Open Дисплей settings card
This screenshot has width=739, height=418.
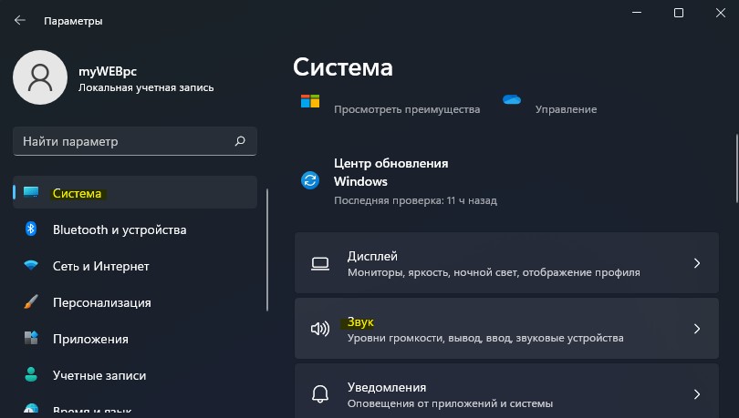(506, 263)
